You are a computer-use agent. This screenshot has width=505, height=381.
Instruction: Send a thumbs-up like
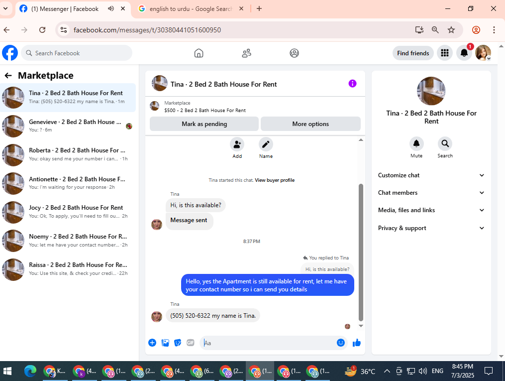(x=357, y=343)
